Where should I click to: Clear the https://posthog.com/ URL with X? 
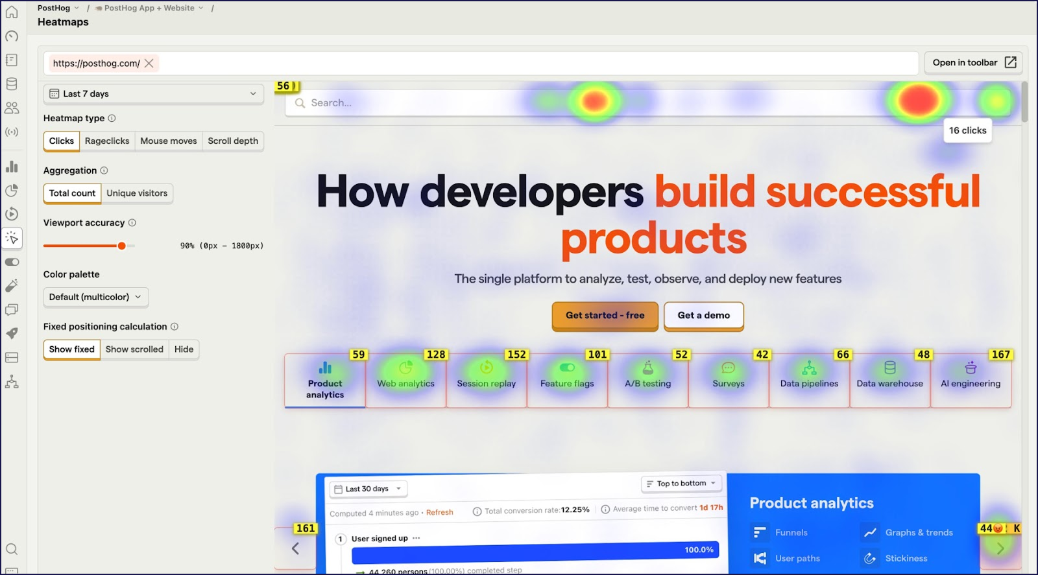click(149, 63)
